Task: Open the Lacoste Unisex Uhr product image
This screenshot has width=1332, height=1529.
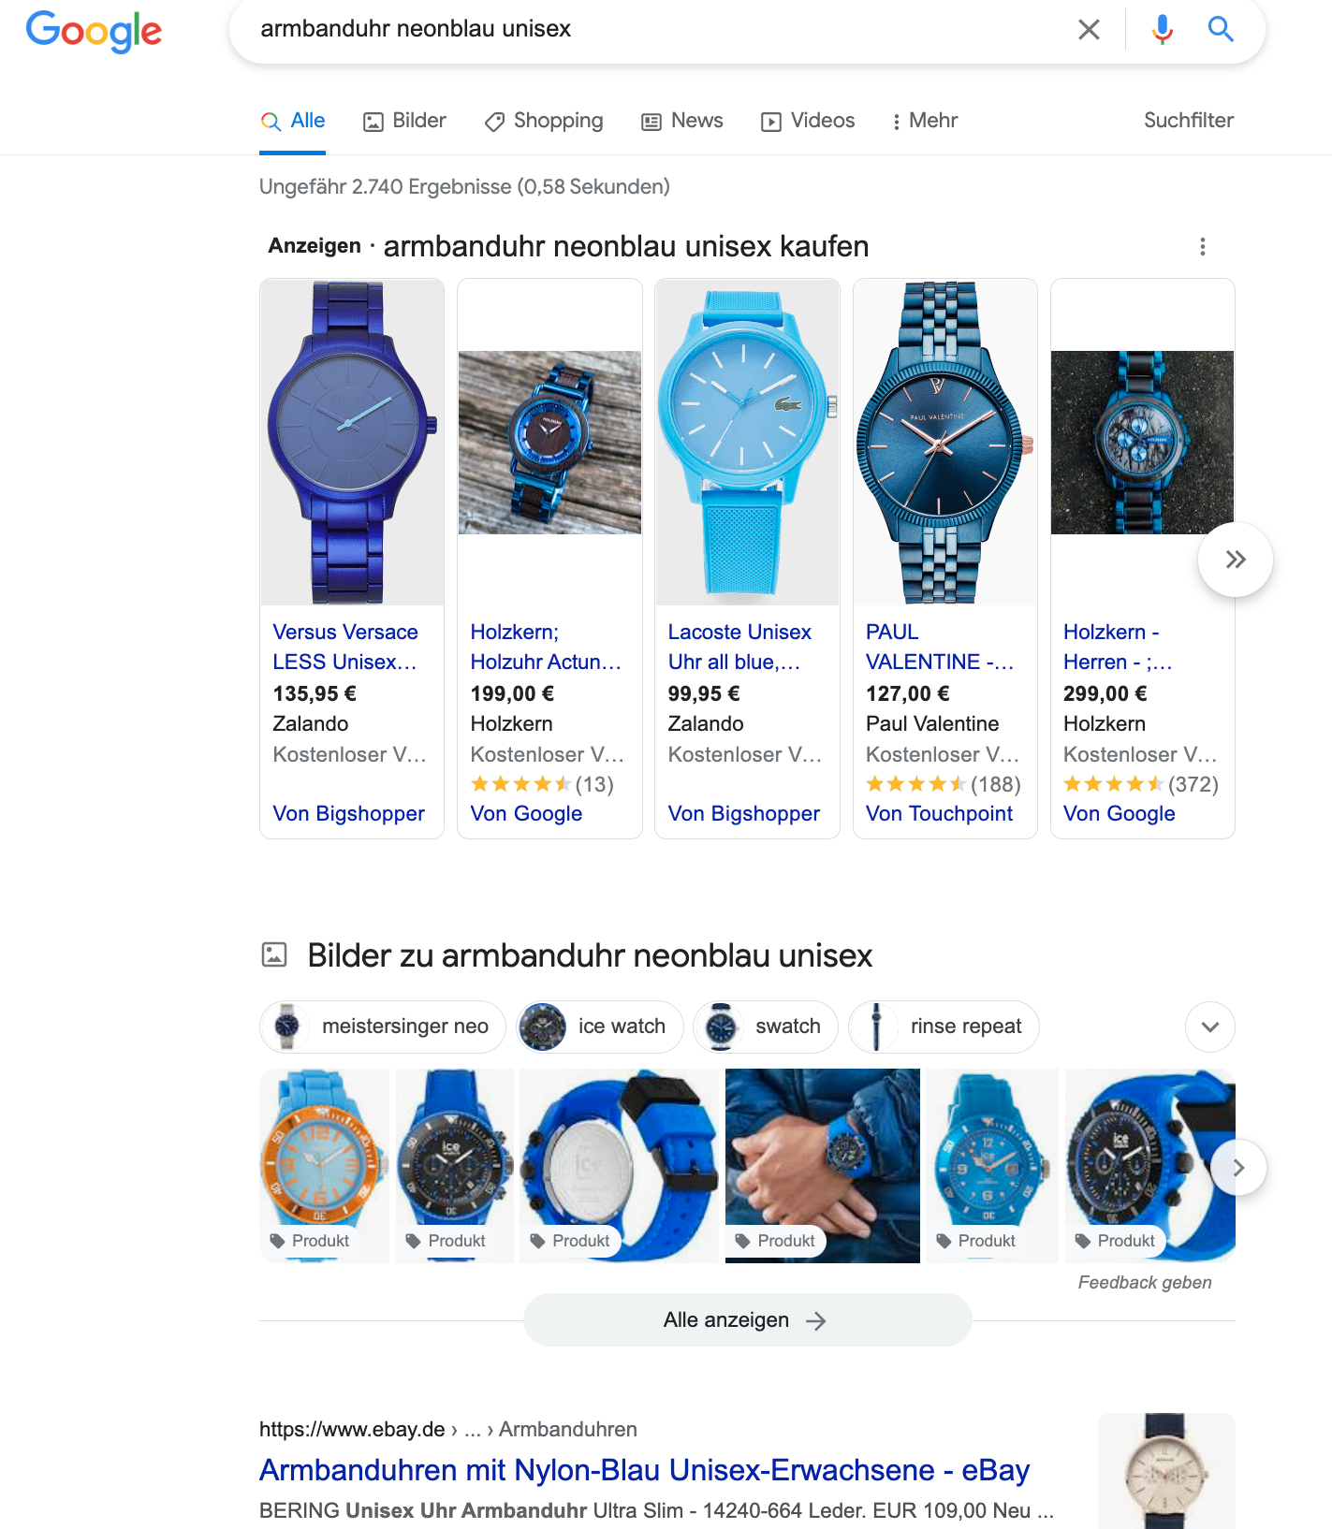Action: coord(747,442)
